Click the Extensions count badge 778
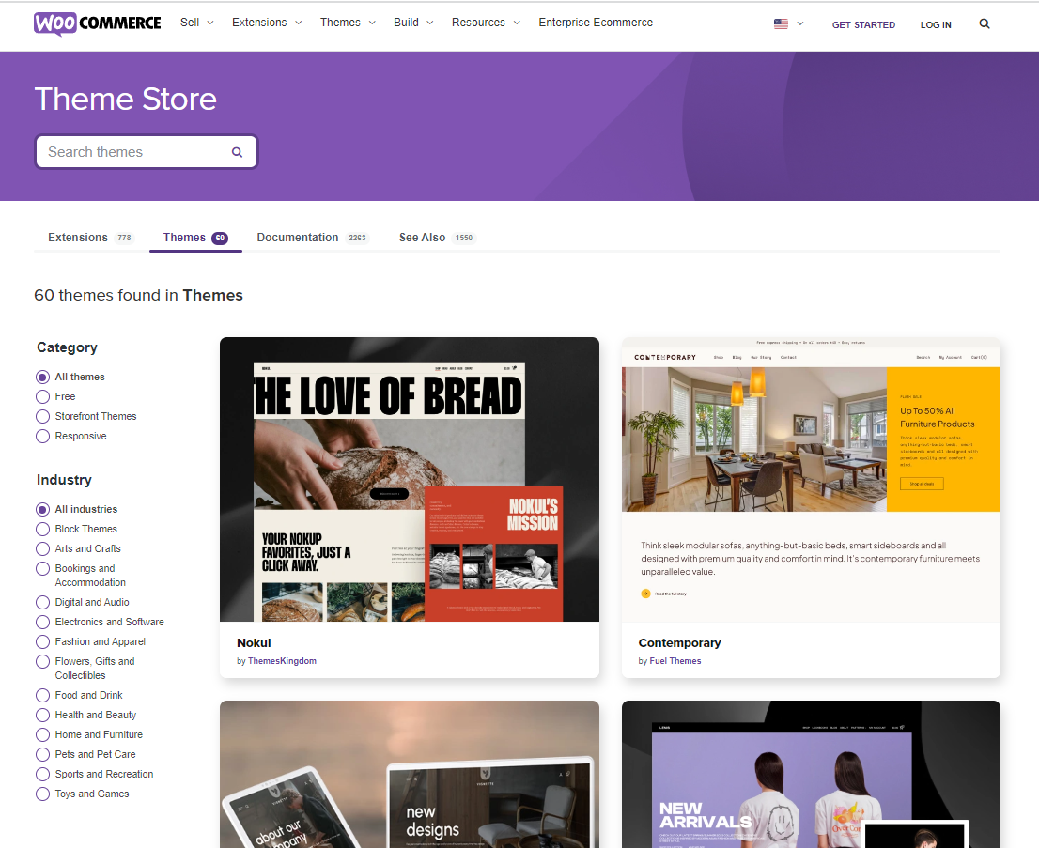The image size is (1039, 848). click(124, 238)
